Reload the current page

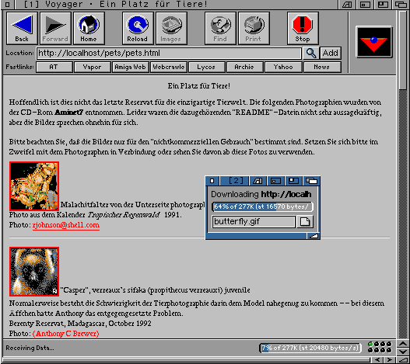click(x=138, y=28)
